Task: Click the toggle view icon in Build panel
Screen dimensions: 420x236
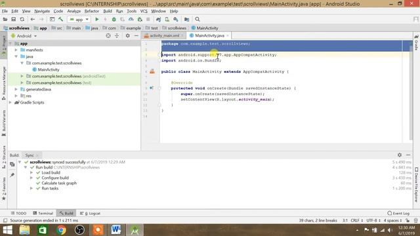Action: point(12,165)
